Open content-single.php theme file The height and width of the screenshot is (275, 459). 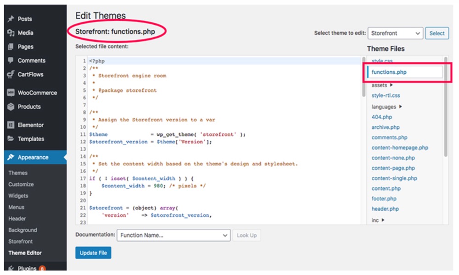(394, 178)
